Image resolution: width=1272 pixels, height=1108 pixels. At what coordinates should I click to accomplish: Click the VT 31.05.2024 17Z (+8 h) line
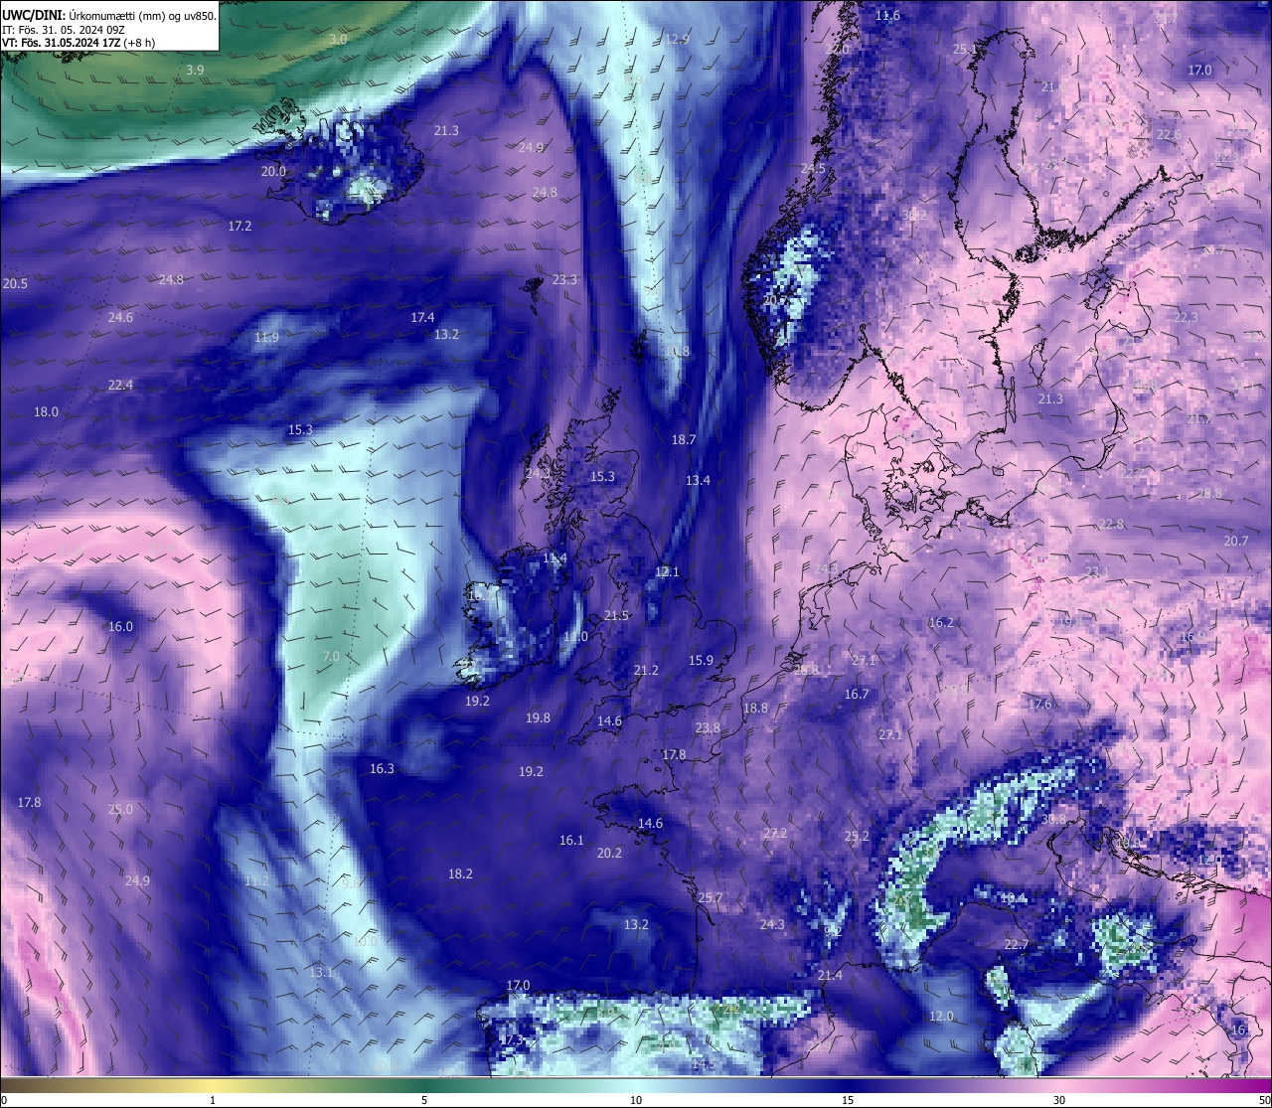point(79,43)
